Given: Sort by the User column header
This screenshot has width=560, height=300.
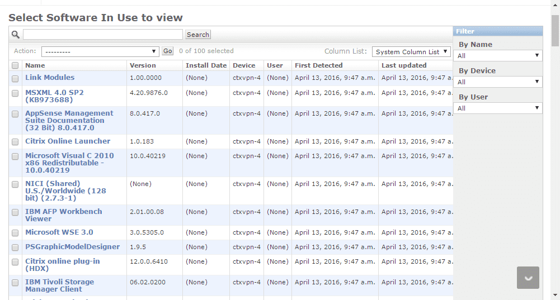Looking at the screenshot, I should (275, 65).
